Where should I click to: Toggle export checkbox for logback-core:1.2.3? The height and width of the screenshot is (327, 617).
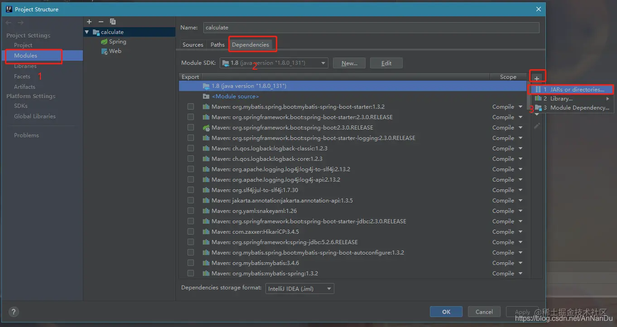point(191,159)
